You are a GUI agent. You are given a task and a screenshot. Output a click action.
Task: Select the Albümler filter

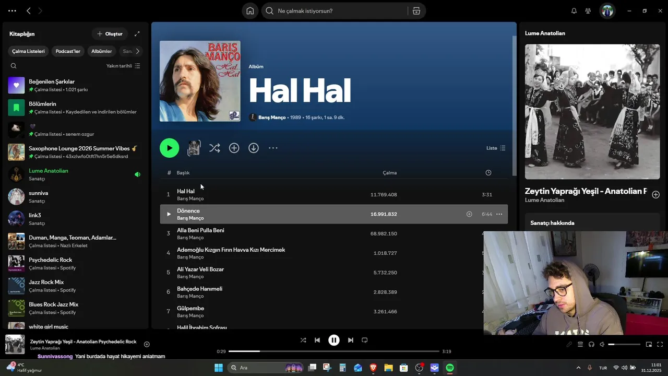click(102, 51)
